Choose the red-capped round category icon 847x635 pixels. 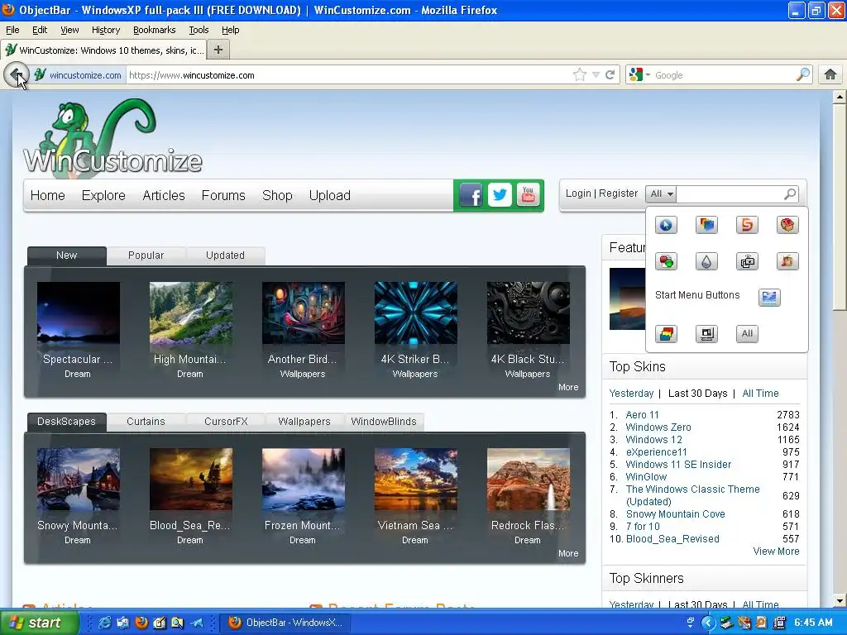pos(787,225)
